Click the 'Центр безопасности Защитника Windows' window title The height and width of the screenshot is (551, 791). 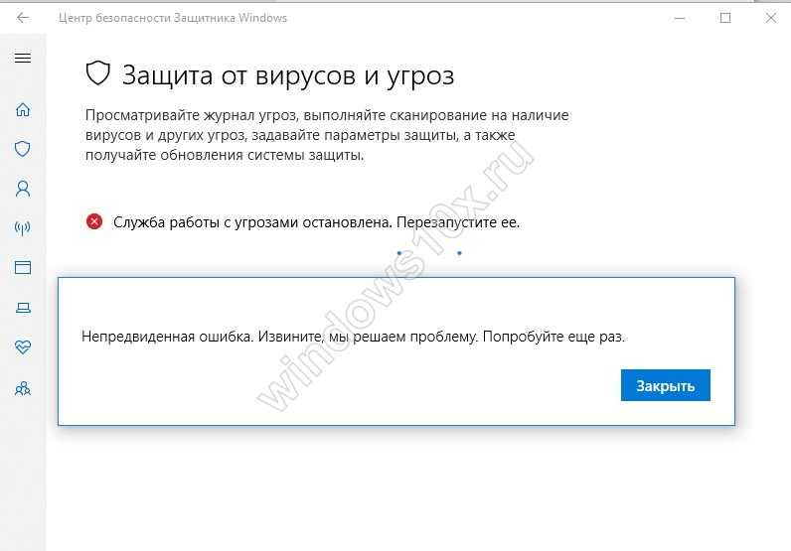pos(173,18)
